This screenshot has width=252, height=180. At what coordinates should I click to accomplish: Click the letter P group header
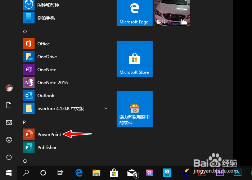(24, 122)
